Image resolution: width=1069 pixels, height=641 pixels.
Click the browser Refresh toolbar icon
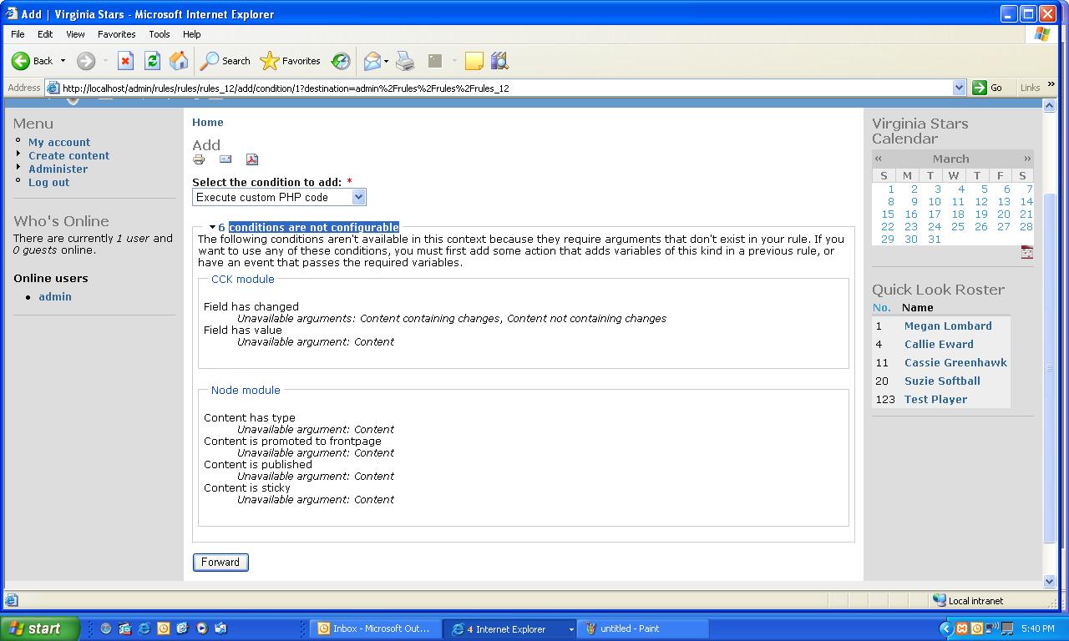click(x=152, y=61)
